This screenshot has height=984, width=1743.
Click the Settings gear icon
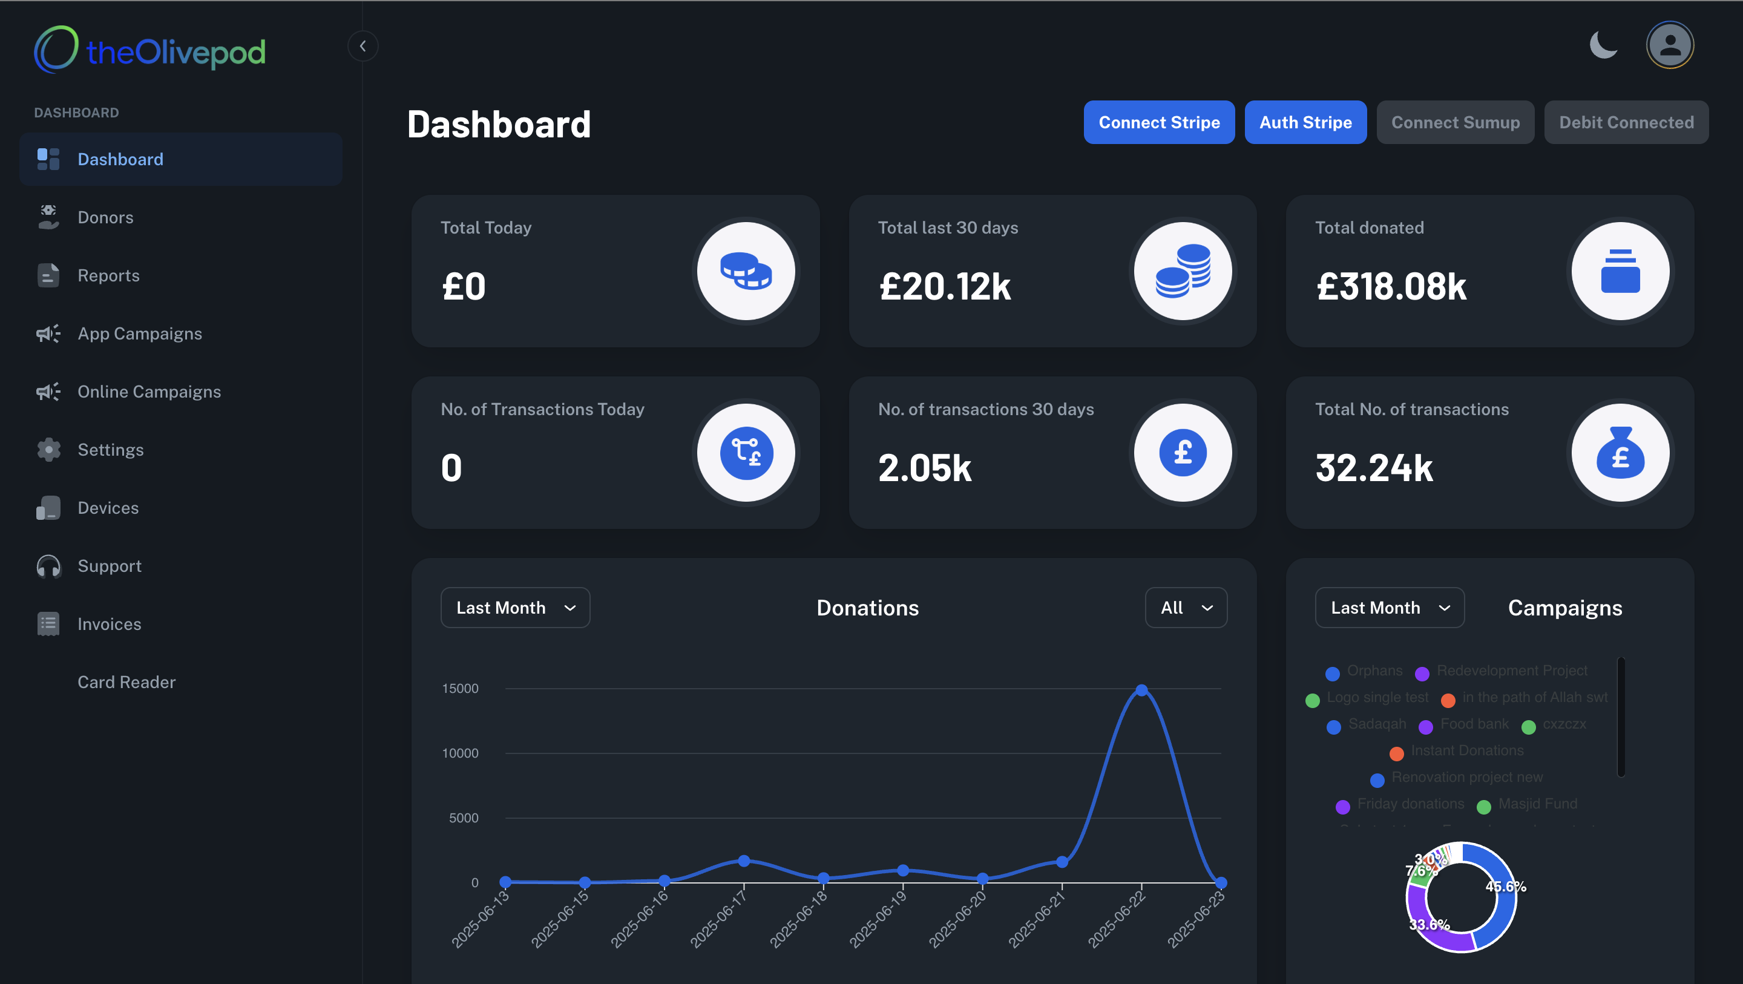pos(48,450)
